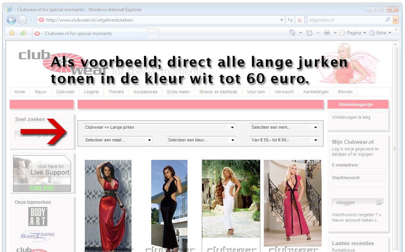Screen dimensions: 405x252
Task: Open the RSS feeds icon
Action: [309, 33]
